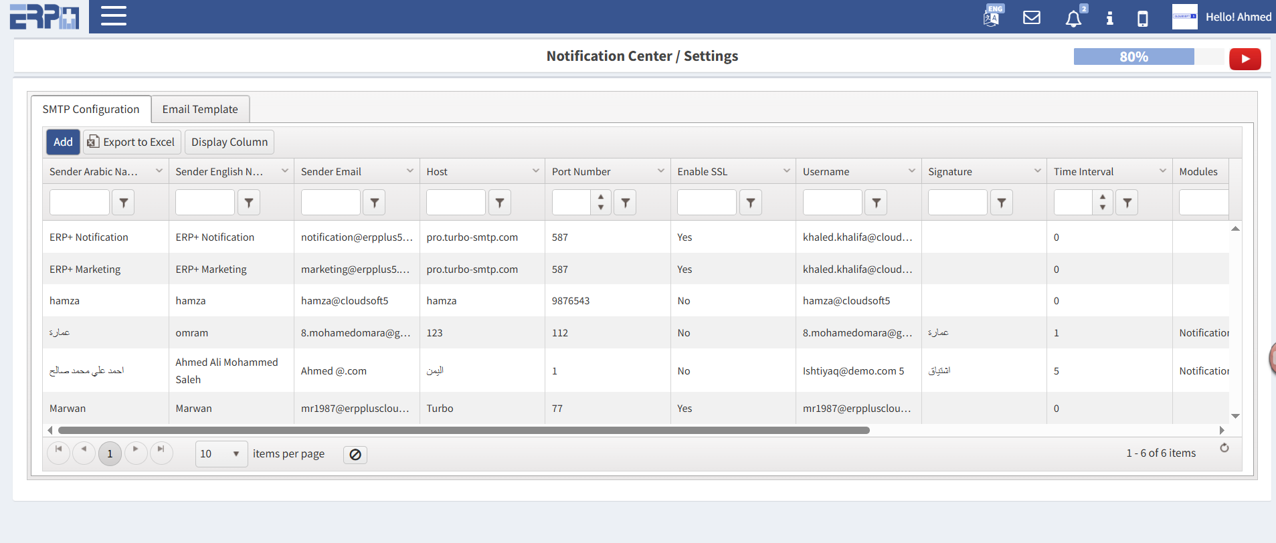Image resolution: width=1276 pixels, height=543 pixels.
Task: Refresh the grid using reload icon
Action: [1224, 448]
